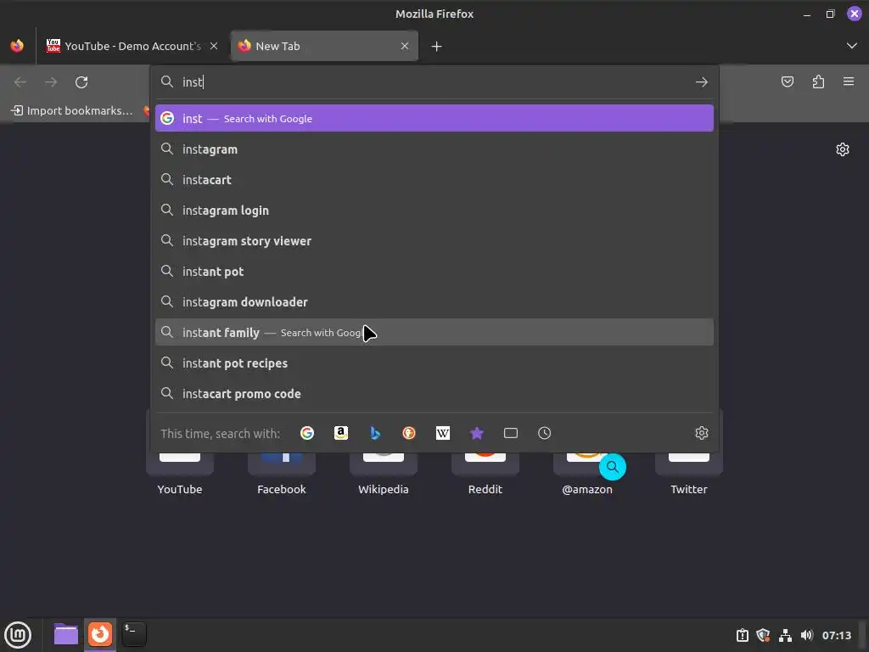This screenshot has width=869, height=652.
Task: Select 'instant pot recipes' suggestion
Action: (434, 363)
